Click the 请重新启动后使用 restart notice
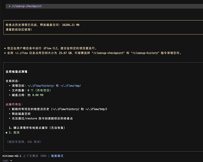203x162 pixels. (x=19, y=29)
